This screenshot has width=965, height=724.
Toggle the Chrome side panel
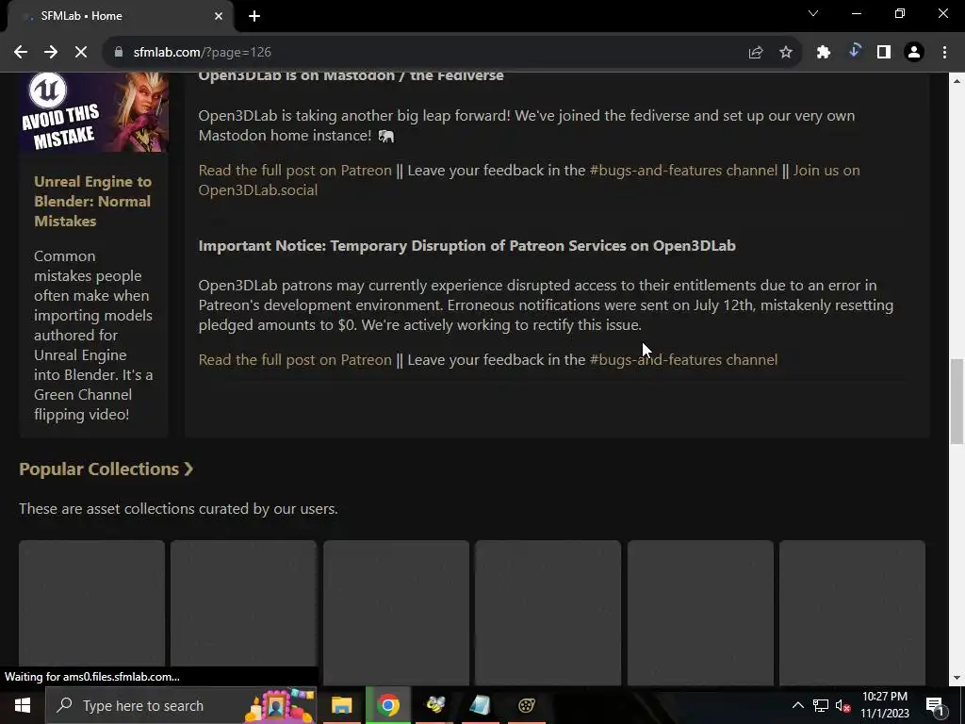pyautogui.click(x=884, y=53)
